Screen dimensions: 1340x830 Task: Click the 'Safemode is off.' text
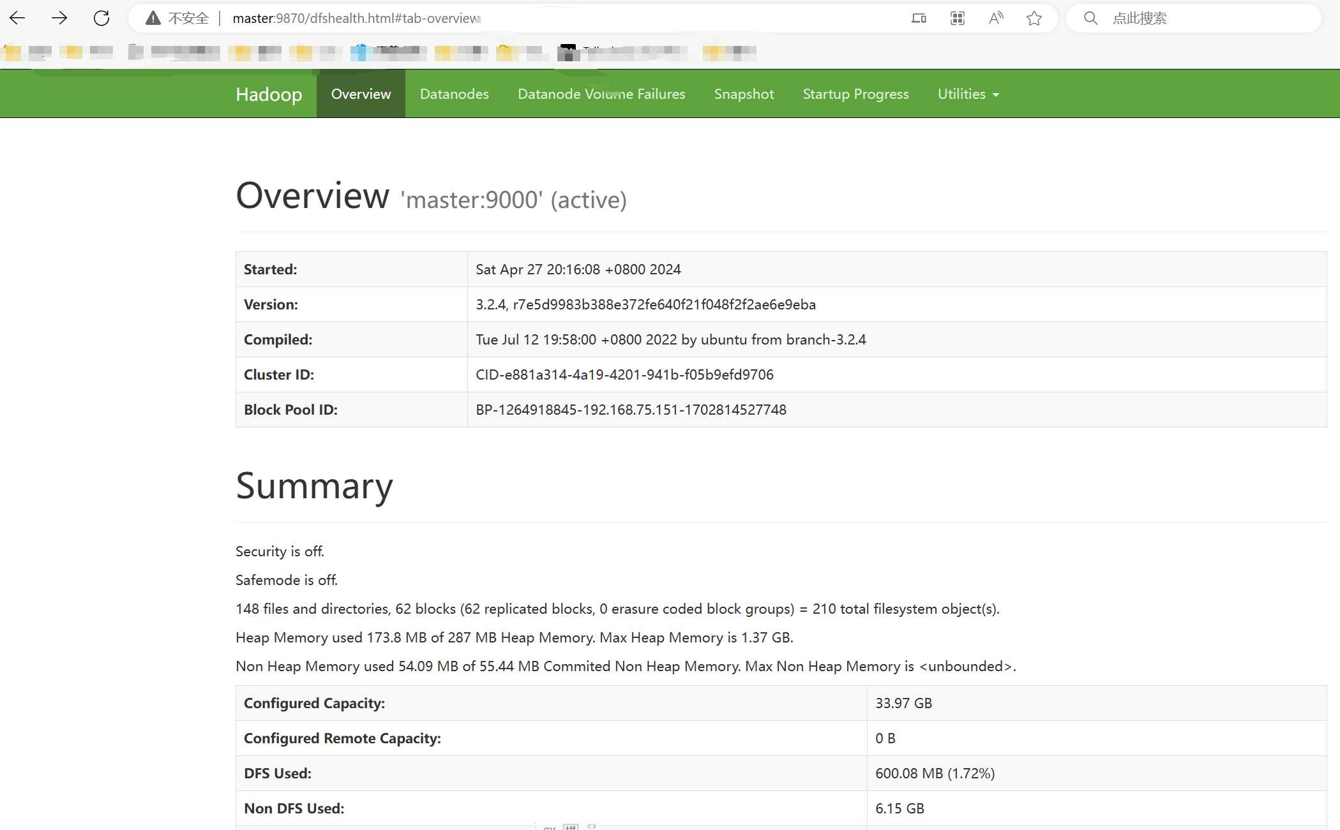click(x=287, y=580)
